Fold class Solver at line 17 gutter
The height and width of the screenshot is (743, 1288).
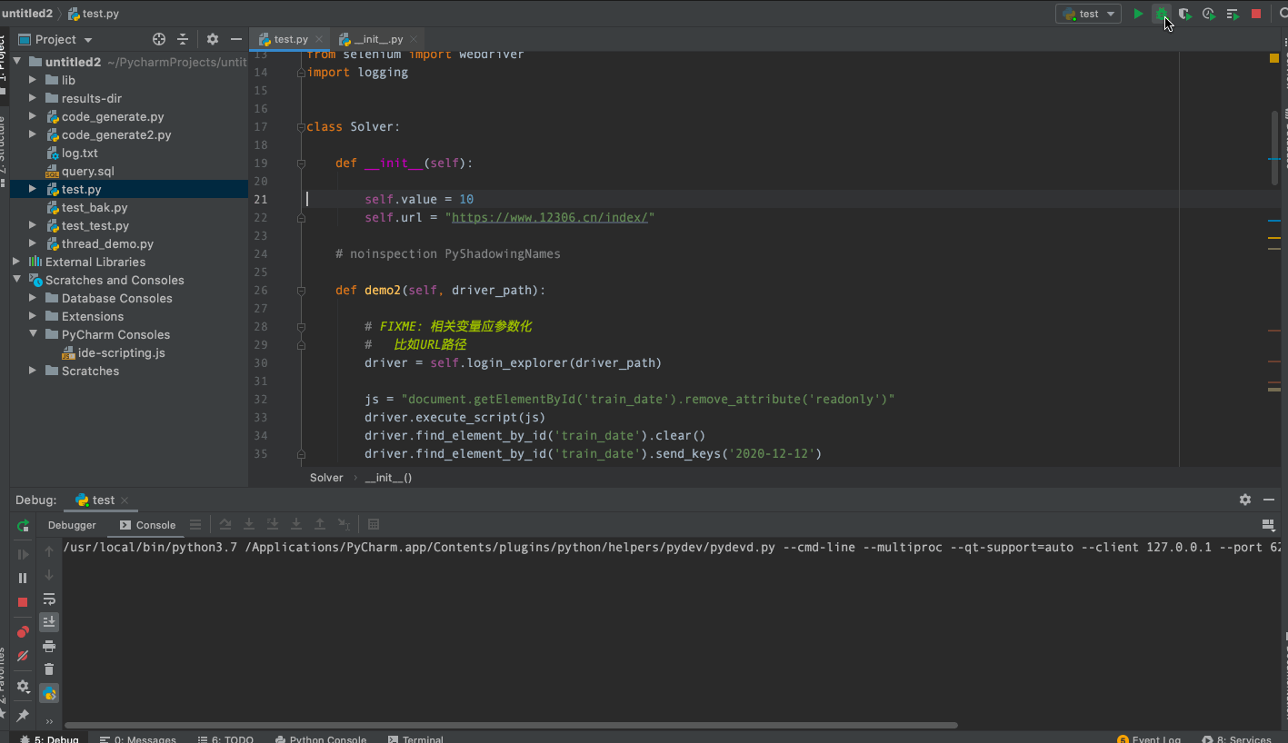point(301,126)
